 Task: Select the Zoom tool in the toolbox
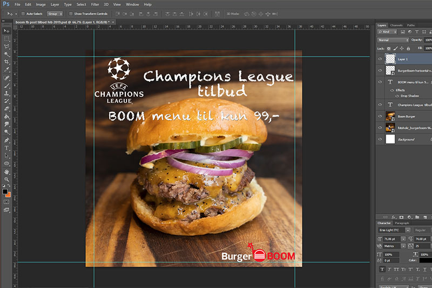click(6, 179)
